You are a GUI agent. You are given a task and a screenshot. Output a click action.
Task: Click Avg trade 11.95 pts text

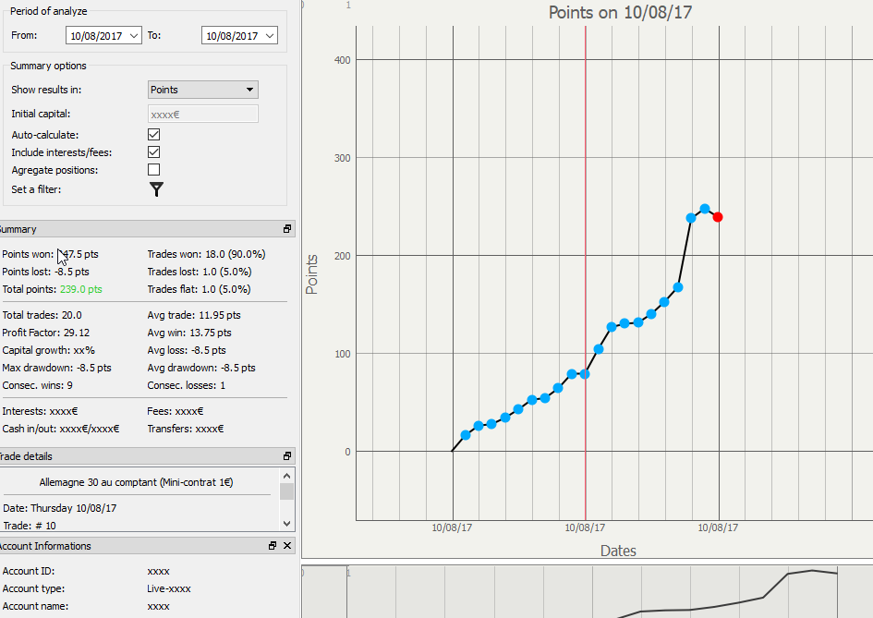click(x=194, y=315)
